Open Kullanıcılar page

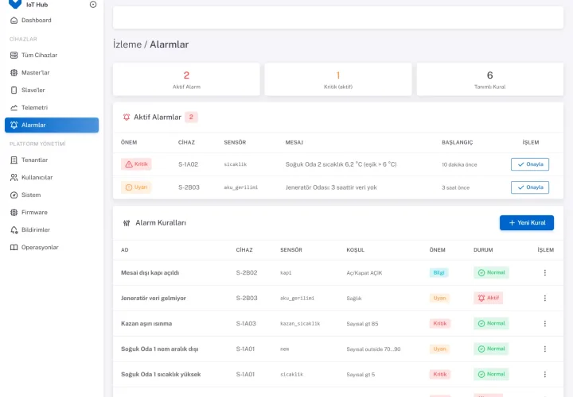[52, 178]
